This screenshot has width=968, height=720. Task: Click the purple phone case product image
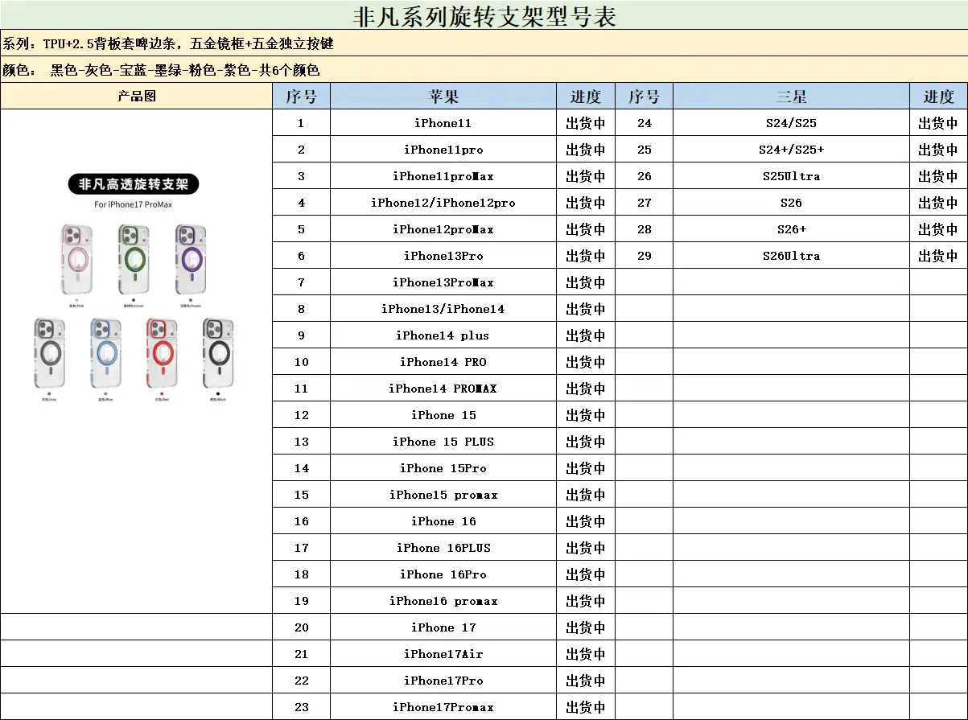coord(191,259)
